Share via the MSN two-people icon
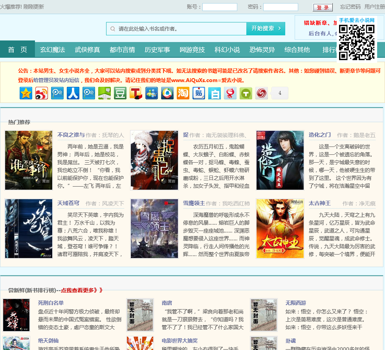Viewport: 385px width, 350px height. point(152,93)
